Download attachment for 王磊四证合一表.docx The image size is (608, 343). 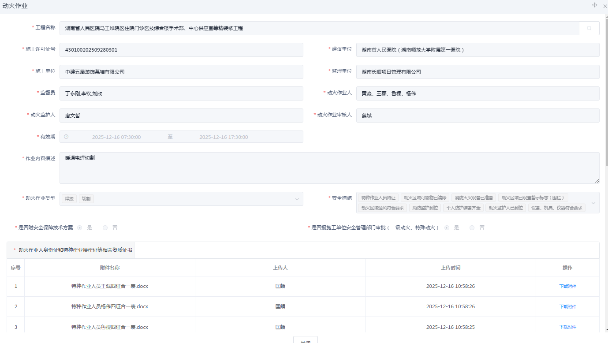tap(567, 286)
